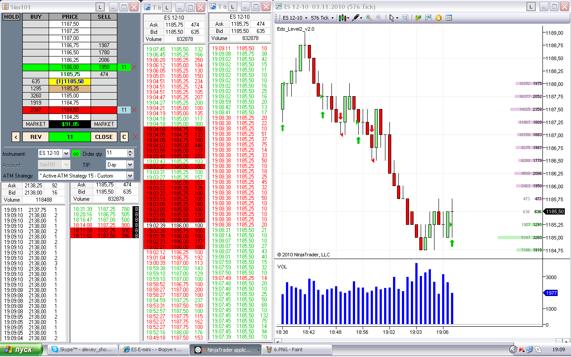Viewport: 571px width, 357px height.
Task: Click the red 1184,50 price cell
Action: pos(70,110)
